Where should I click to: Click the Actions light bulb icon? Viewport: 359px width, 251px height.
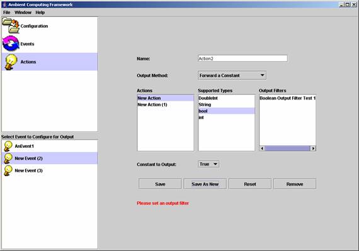point(11,62)
